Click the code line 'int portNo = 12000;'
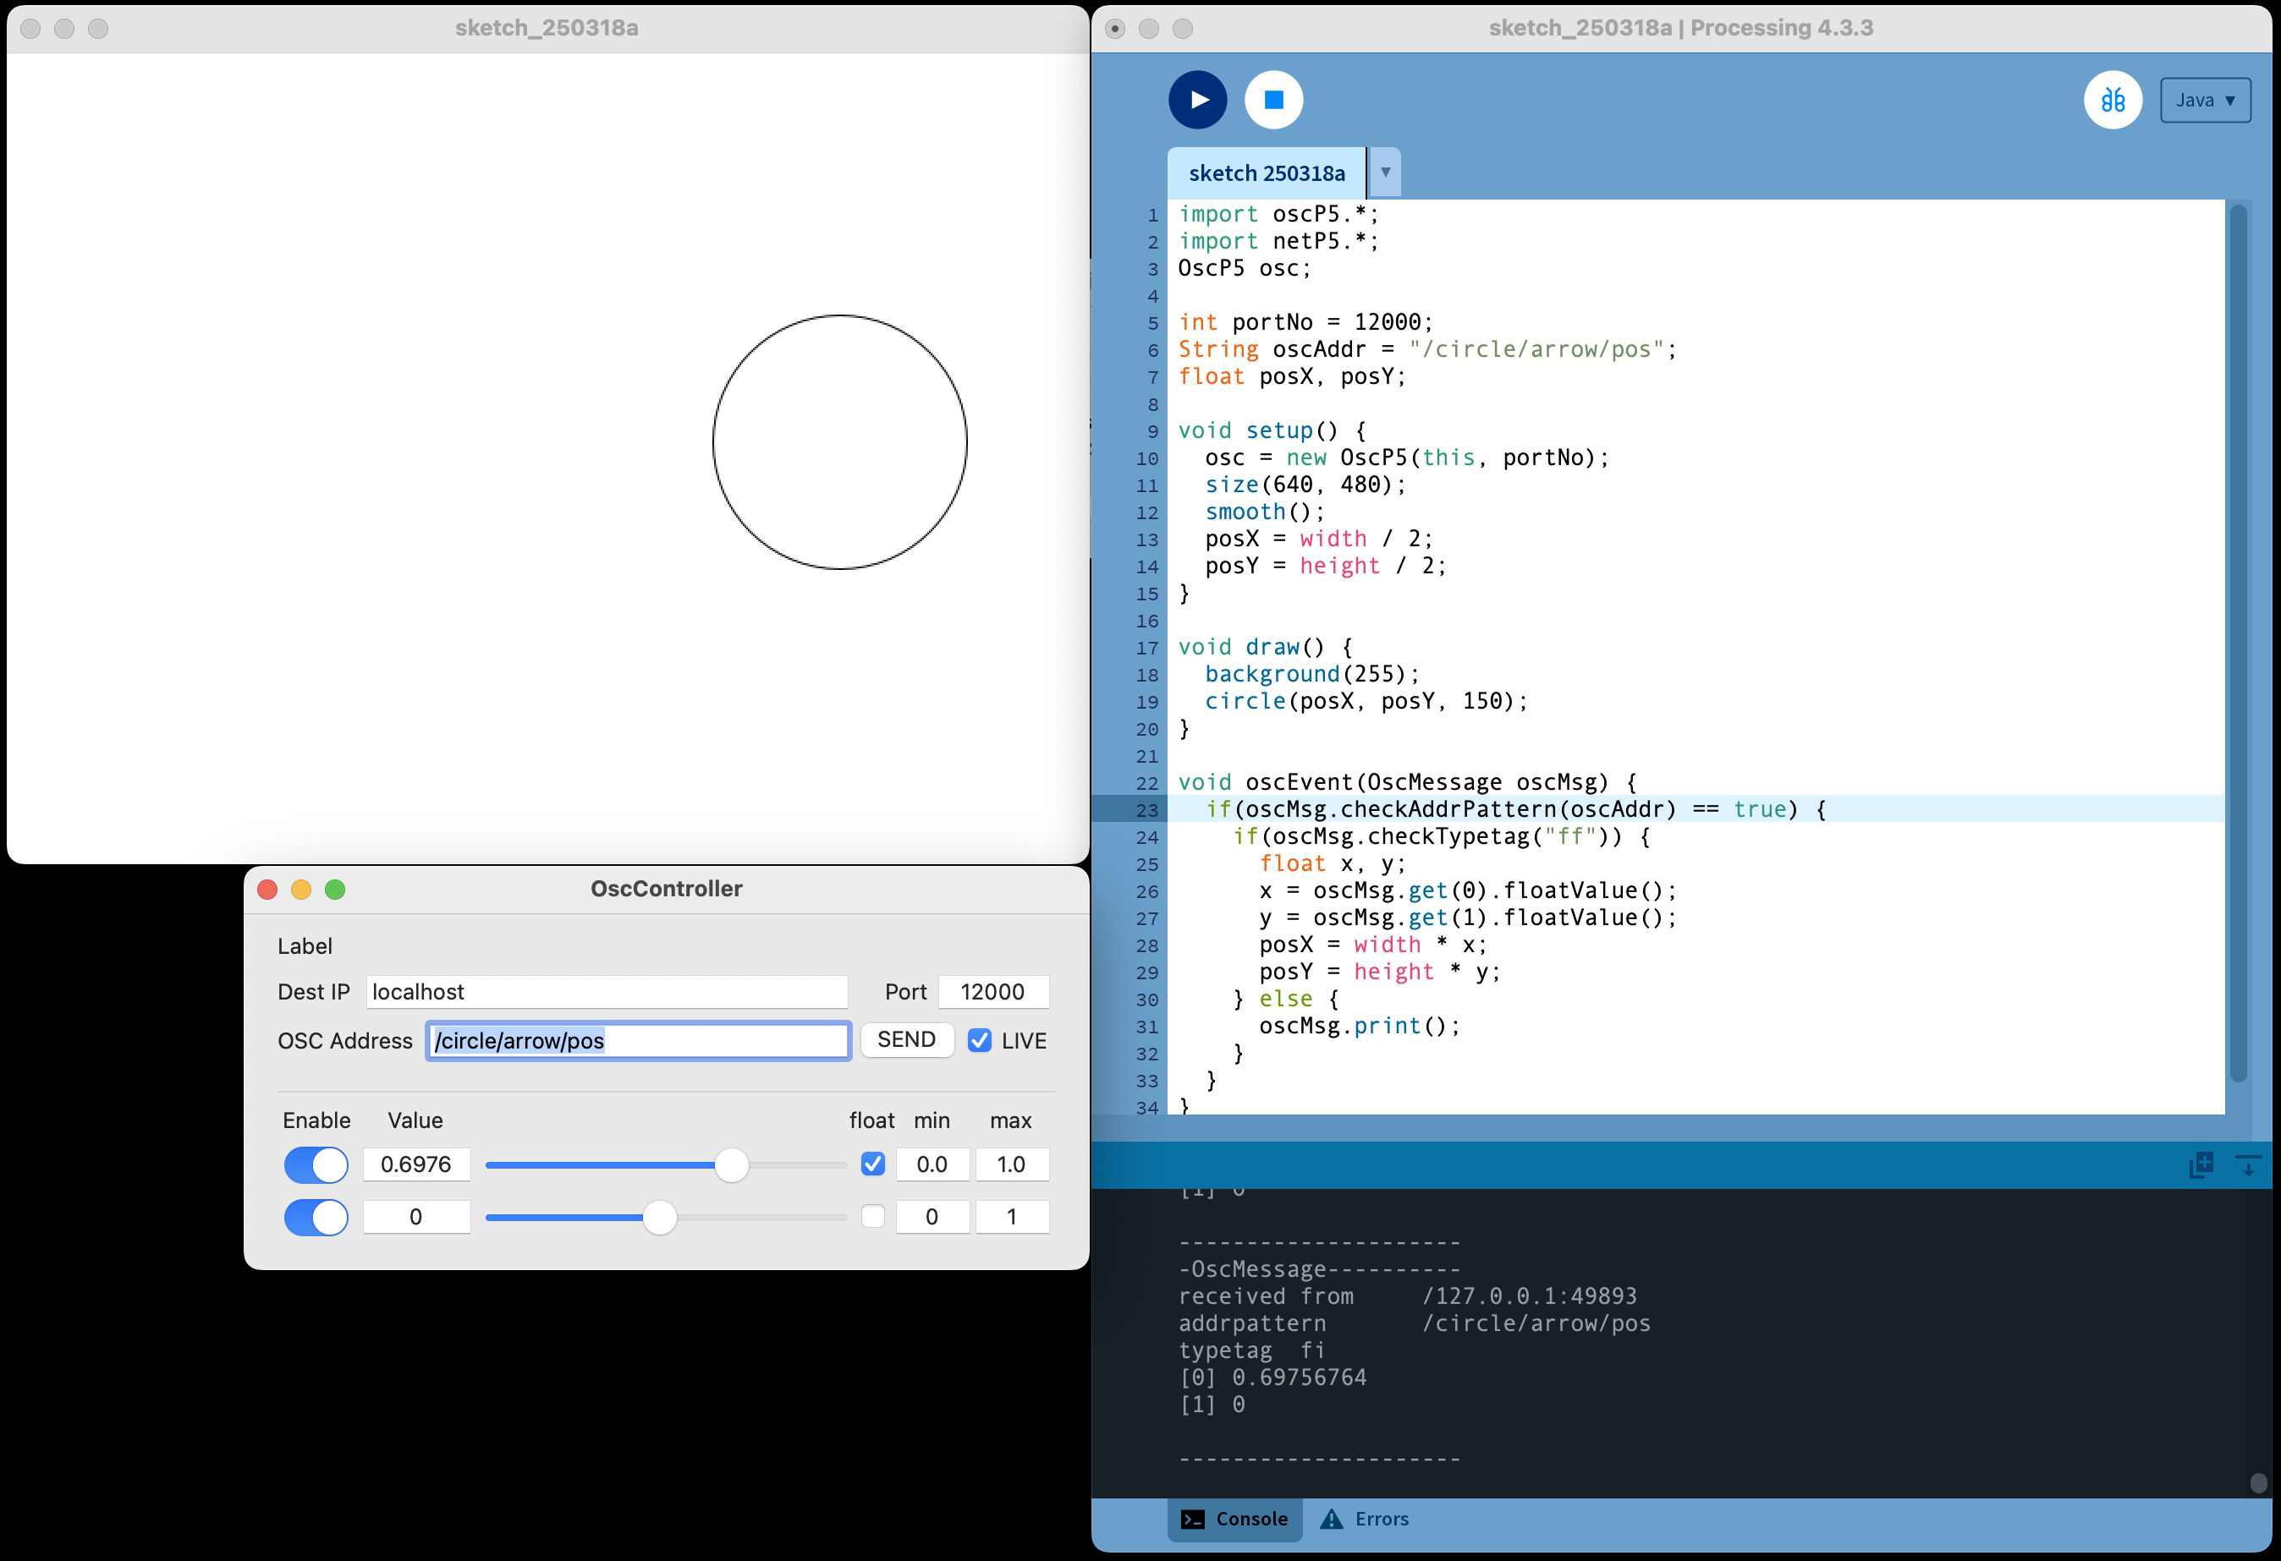2281x1561 pixels. [x=1305, y=323]
